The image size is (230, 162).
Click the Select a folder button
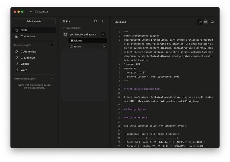34,21
